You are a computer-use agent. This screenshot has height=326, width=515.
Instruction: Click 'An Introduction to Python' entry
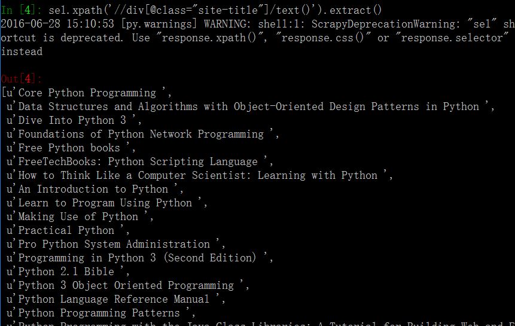tap(93, 189)
